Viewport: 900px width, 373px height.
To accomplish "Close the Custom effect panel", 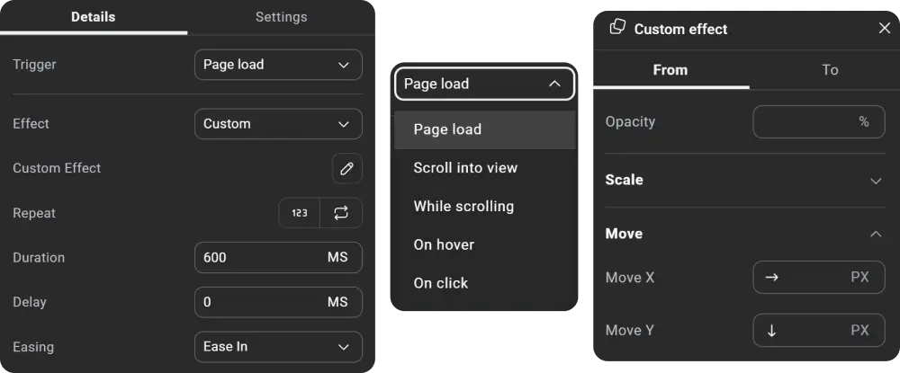I will pyautogui.click(x=885, y=29).
